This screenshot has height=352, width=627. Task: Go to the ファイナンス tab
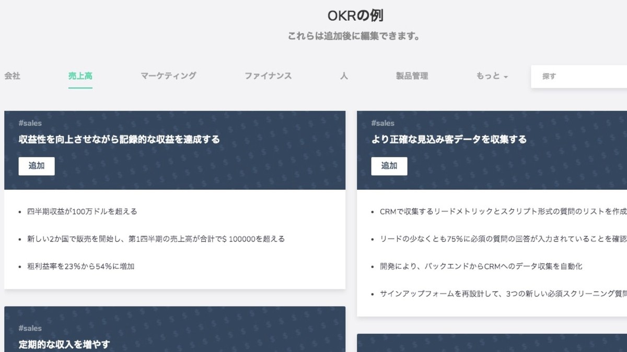pyautogui.click(x=268, y=76)
